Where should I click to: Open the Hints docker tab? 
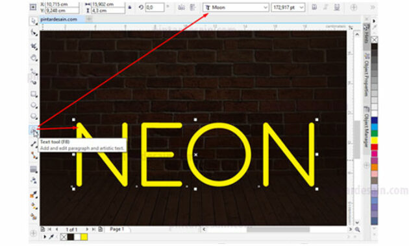coord(367,36)
